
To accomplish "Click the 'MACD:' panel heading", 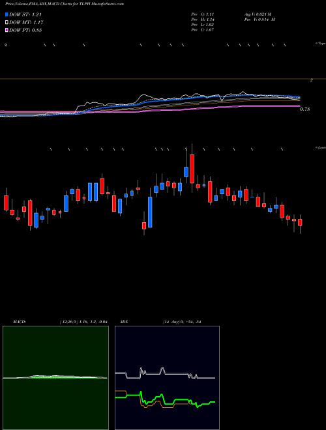I will 20,322.
